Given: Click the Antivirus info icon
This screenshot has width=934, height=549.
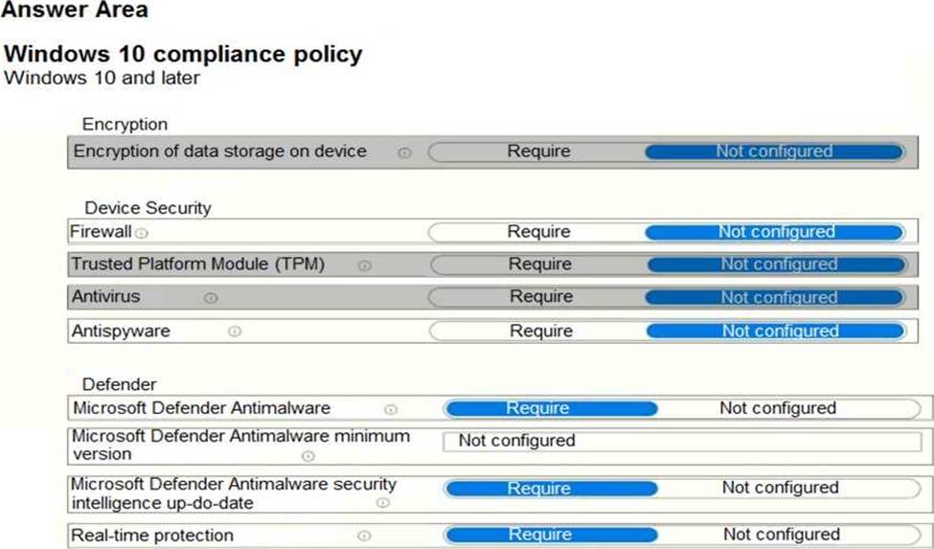Looking at the screenshot, I should pos(211,298).
